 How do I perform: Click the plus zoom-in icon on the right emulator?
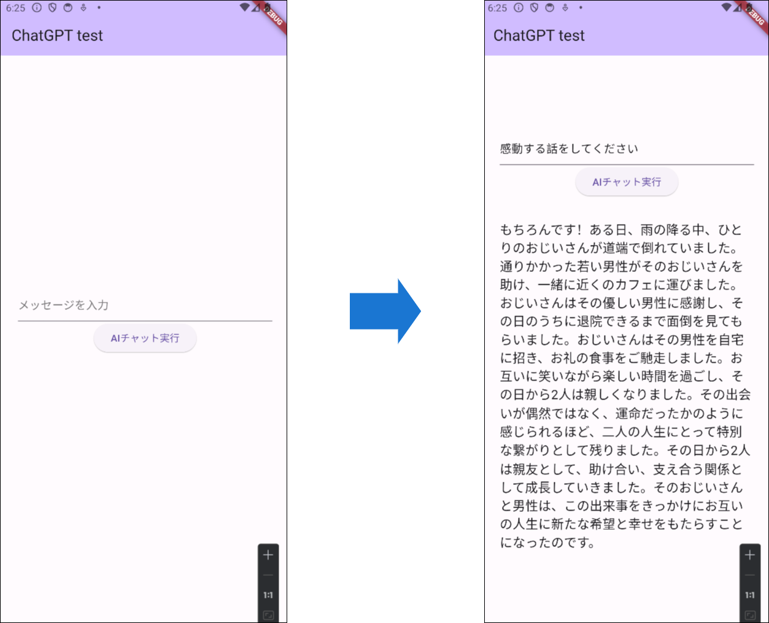tap(750, 555)
